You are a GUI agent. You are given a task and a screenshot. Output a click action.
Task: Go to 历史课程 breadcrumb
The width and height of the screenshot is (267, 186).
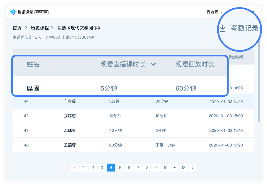40,28
